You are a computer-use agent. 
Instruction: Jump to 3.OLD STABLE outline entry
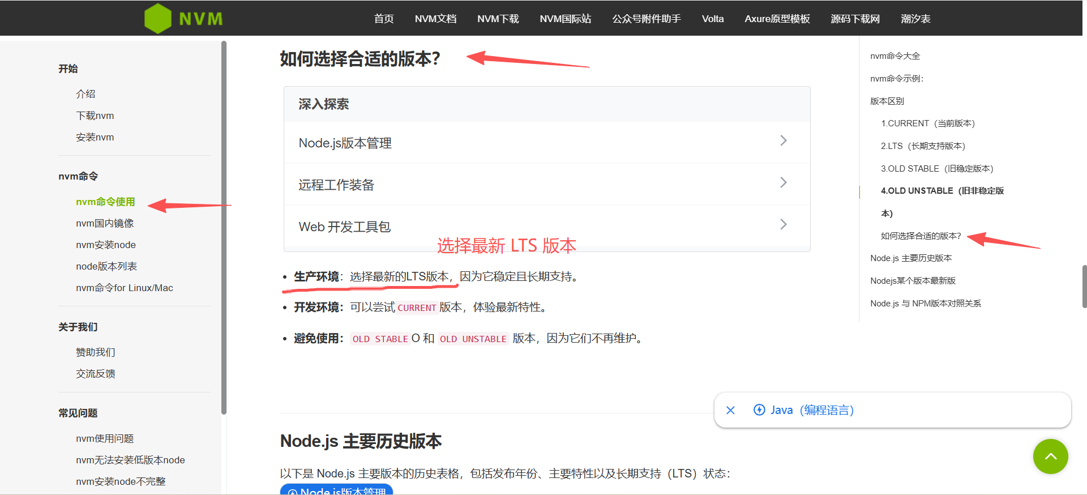pyautogui.click(x=937, y=169)
